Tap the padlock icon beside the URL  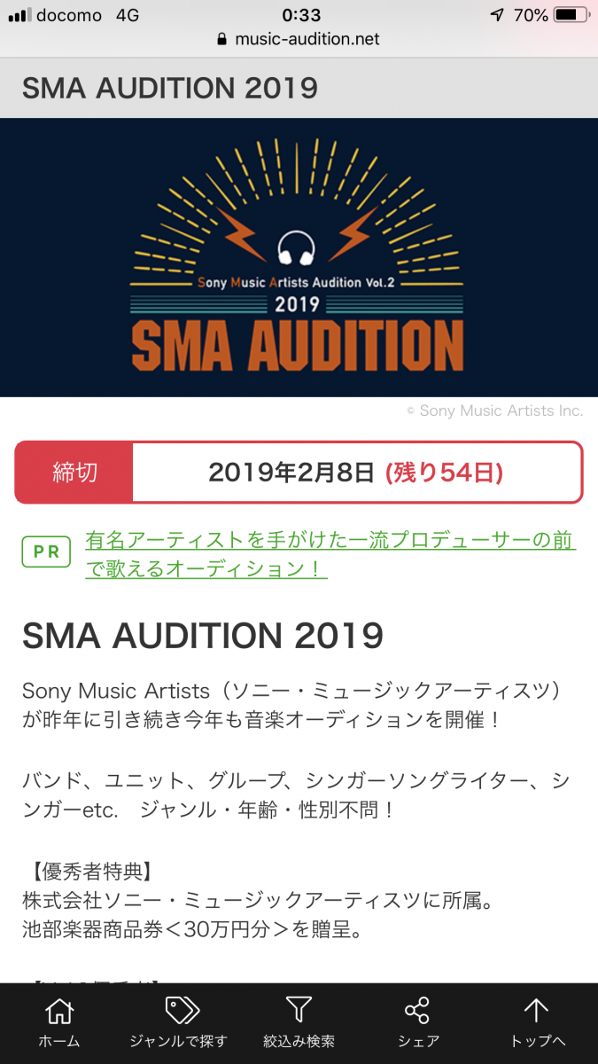[221, 40]
